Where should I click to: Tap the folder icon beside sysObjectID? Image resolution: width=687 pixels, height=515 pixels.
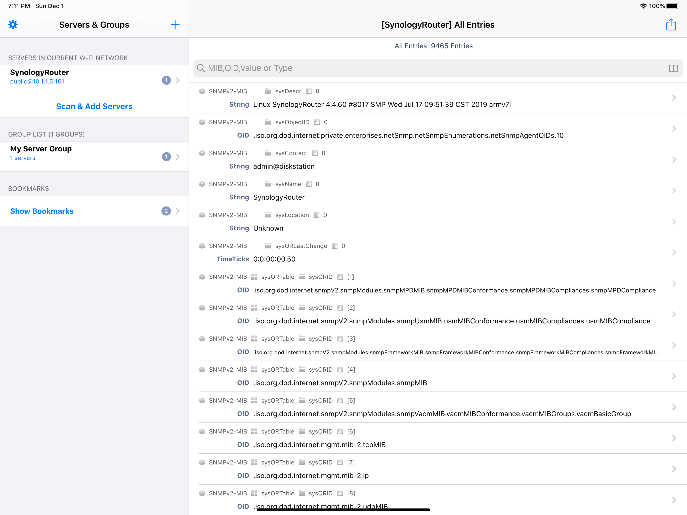point(268,122)
